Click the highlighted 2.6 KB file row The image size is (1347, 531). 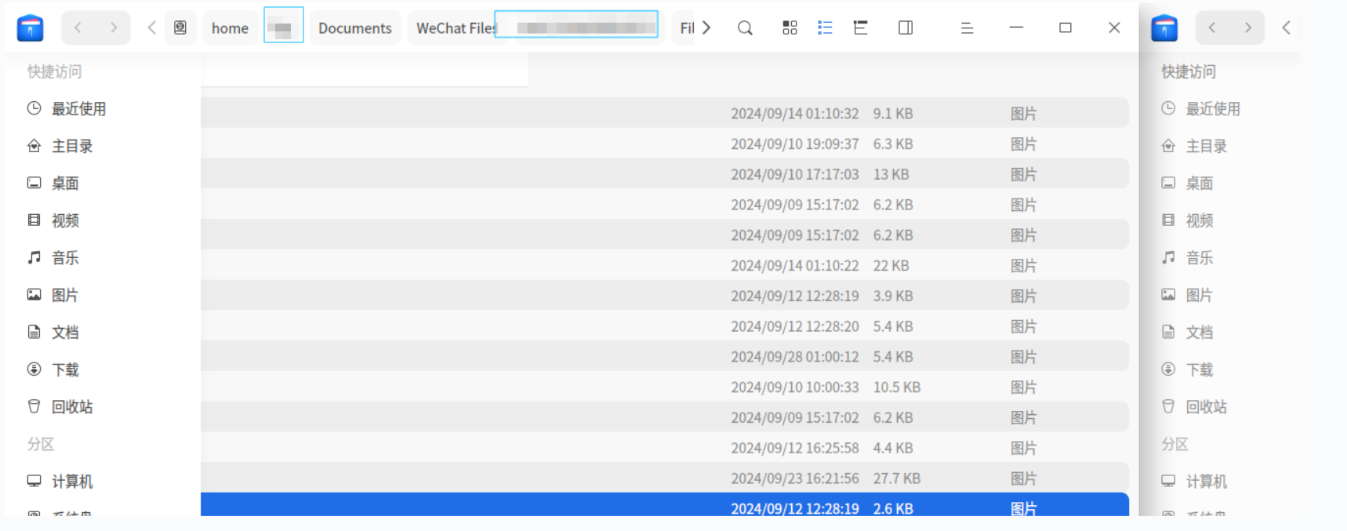coord(665,504)
